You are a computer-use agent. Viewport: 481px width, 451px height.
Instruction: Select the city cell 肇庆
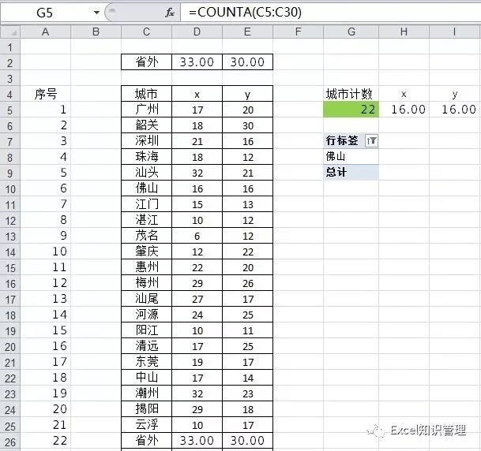[146, 252]
